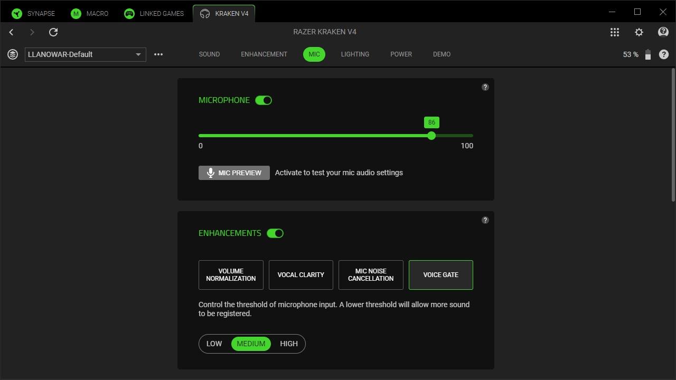Click the forward navigation arrow
676x380 pixels.
(32, 32)
